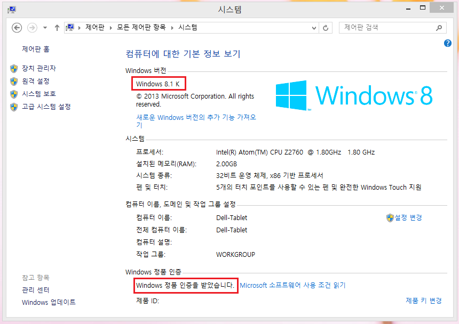Open Windows 업데이트 link
459x324 pixels.
(x=49, y=302)
